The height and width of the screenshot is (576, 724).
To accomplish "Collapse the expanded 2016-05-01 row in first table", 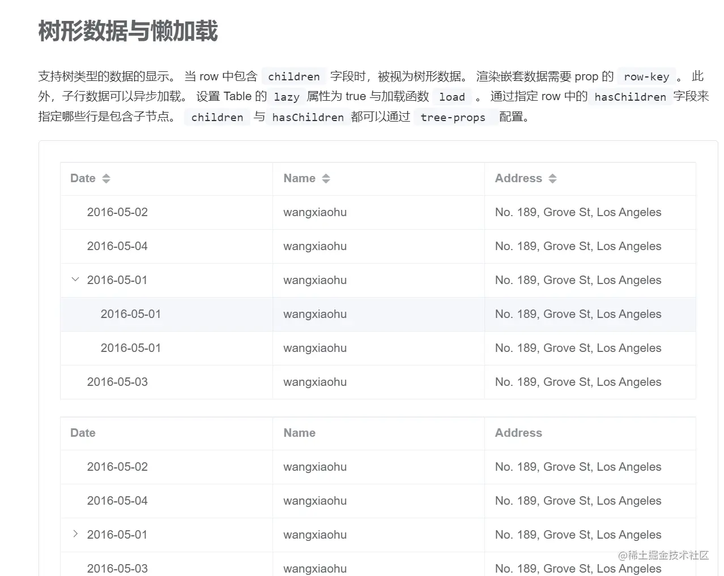I will 75,280.
